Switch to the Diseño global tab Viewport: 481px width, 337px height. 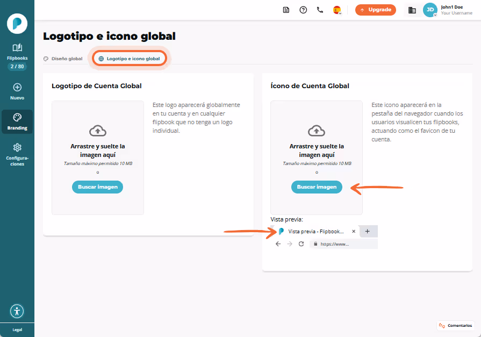click(x=63, y=59)
